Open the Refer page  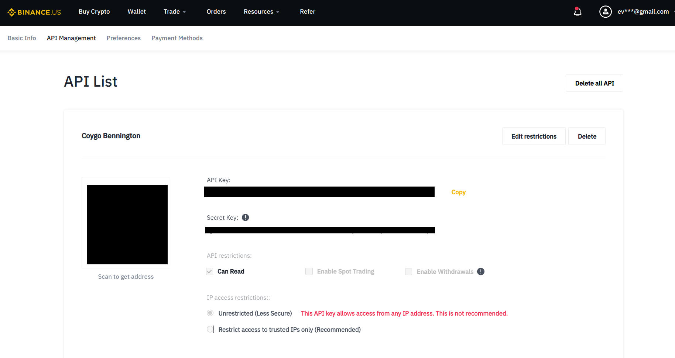(308, 12)
